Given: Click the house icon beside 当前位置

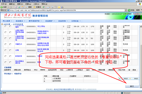Looking at the screenshot, I should coord(2,24).
